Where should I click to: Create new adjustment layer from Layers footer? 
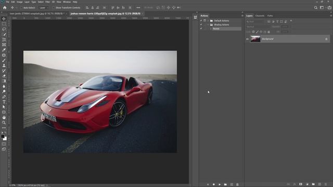click(x=307, y=184)
